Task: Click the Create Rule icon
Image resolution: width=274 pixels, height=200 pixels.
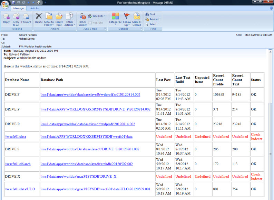Action: tap(59, 19)
